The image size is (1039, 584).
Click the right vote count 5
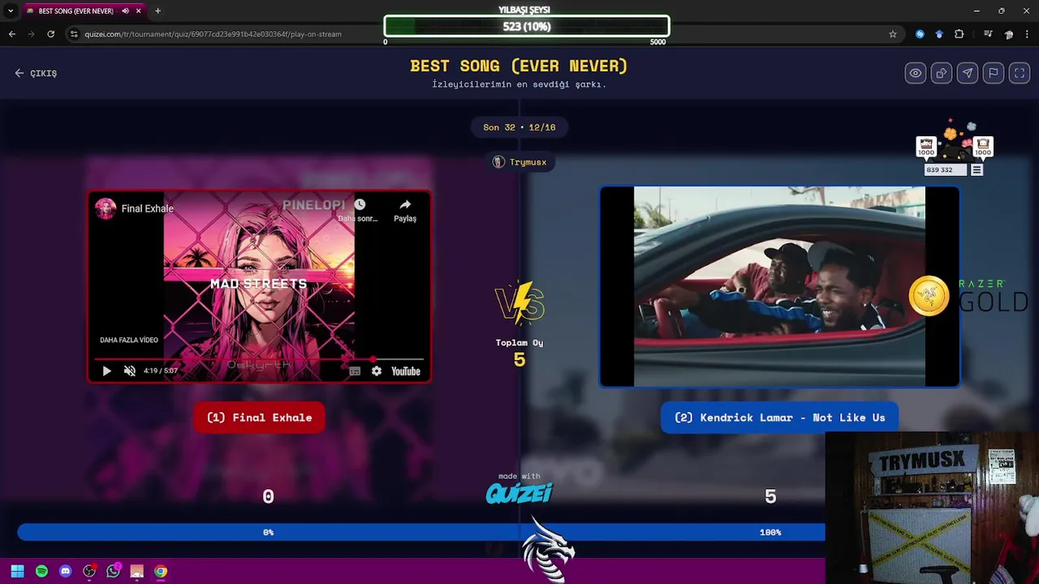tap(770, 496)
